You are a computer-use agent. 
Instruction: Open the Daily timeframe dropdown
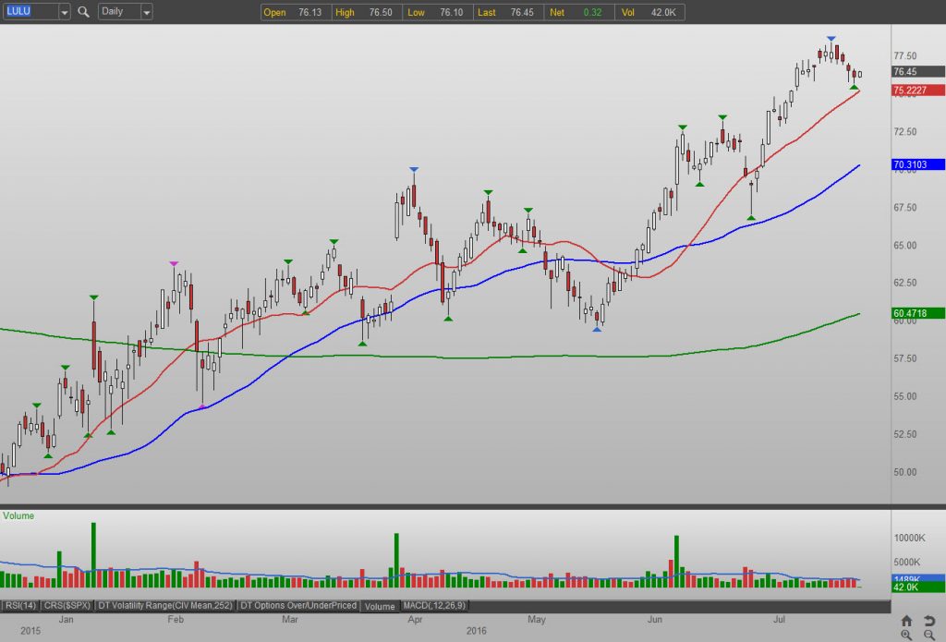(146, 11)
